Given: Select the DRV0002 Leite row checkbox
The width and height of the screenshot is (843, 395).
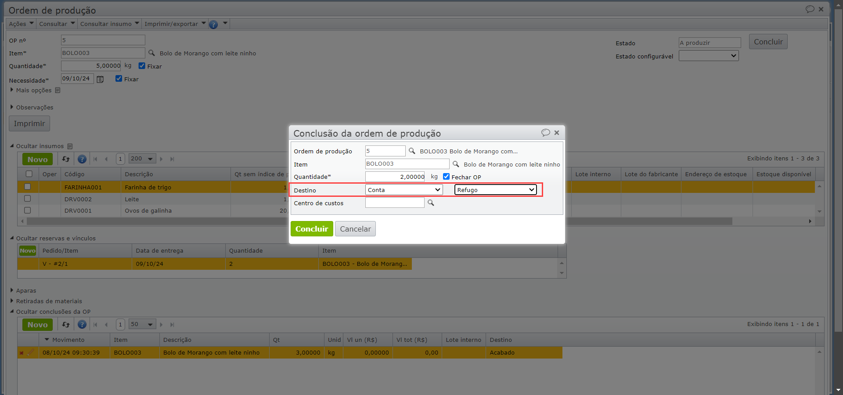Looking at the screenshot, I should [27, 199].
